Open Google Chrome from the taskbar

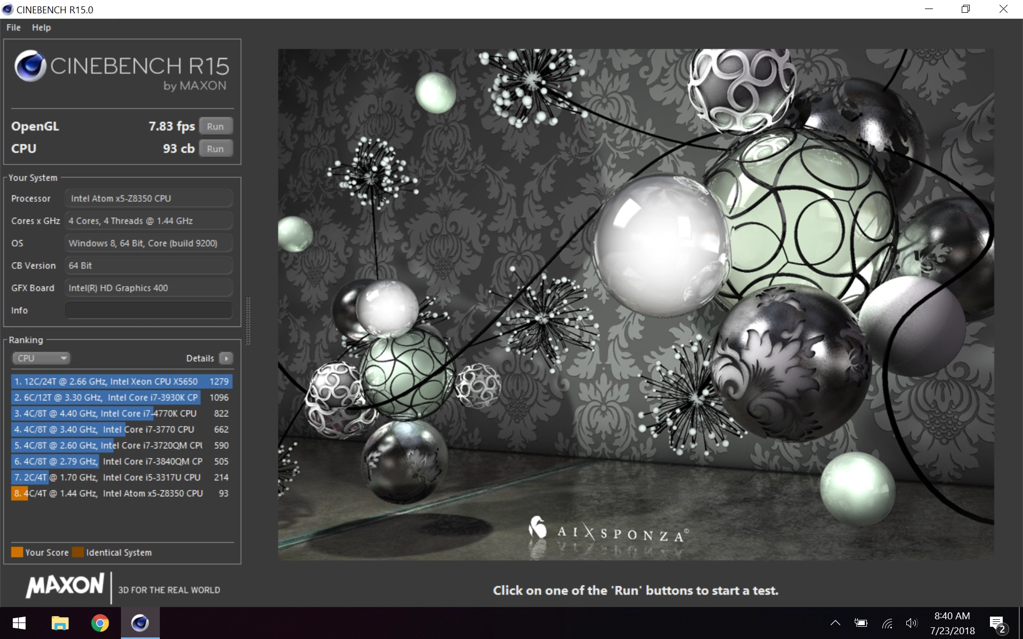tap(100, 623)
